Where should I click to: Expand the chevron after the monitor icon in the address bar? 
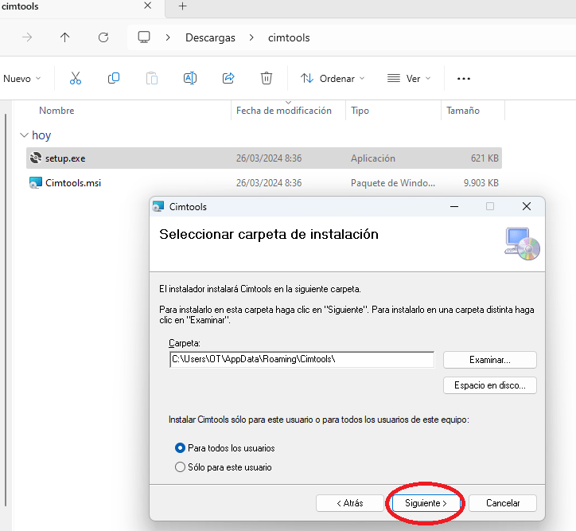168,37
